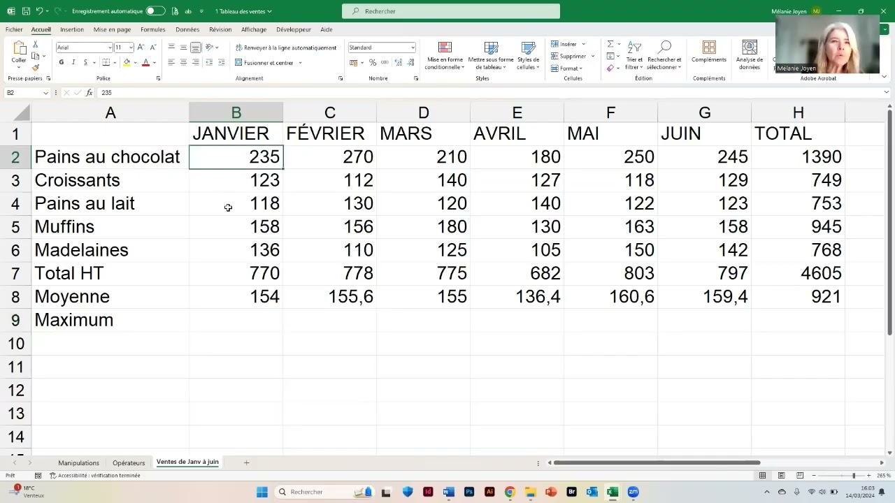Viewport: 895px width, 503px height.
Task: Apply the red font color A
Action: click(145, 62)
